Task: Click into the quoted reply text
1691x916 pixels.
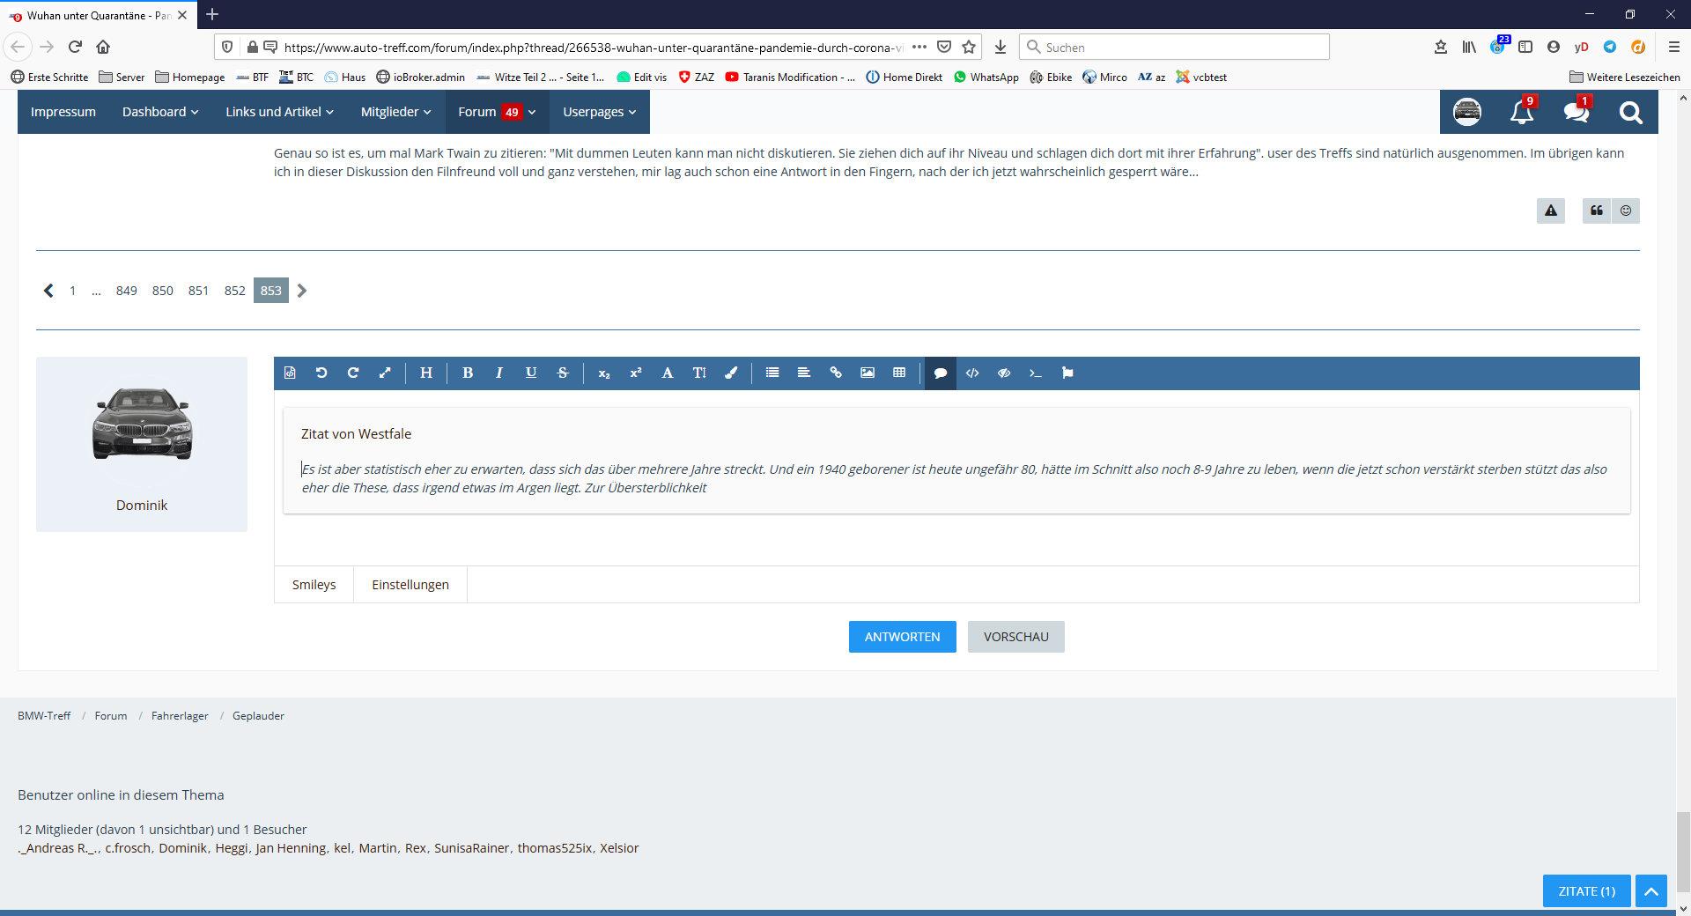Action: coord(956,478)
